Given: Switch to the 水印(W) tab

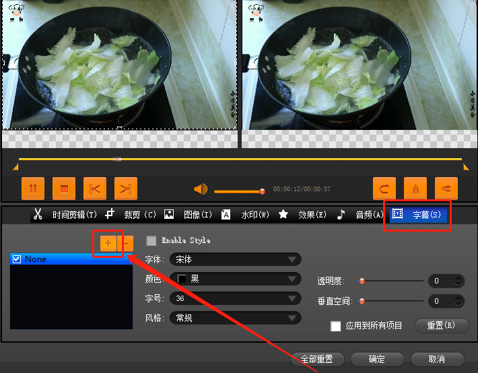Looking at the screenshot, I should [x=246, y=215].
